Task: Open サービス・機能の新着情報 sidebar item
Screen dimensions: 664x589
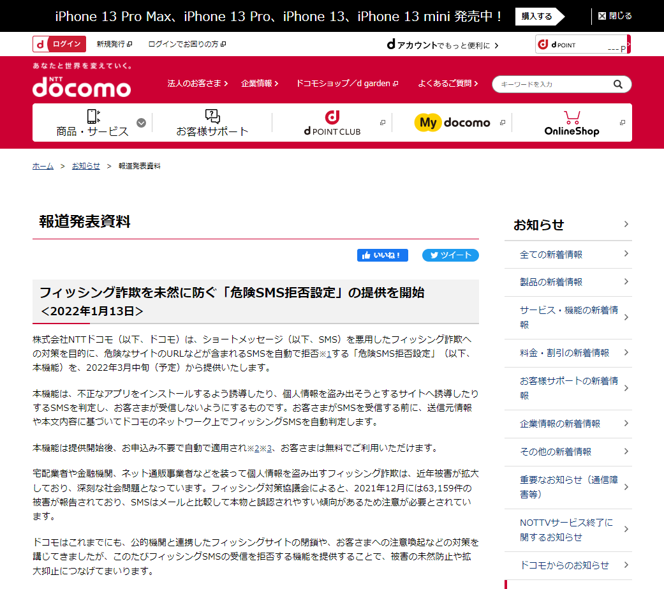Action: (568, 317)
